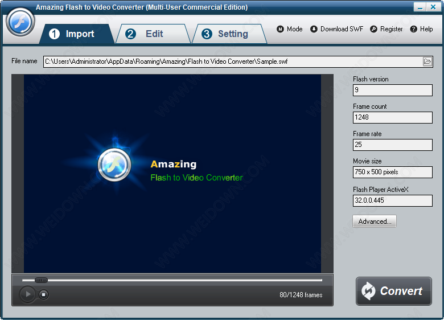Switch to the Setting tab
The width and height of the screenshot is (444, 320).
click(x=229, y=34)
